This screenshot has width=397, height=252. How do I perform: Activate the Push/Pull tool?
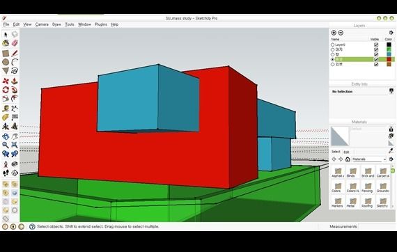tap(15, 81)
